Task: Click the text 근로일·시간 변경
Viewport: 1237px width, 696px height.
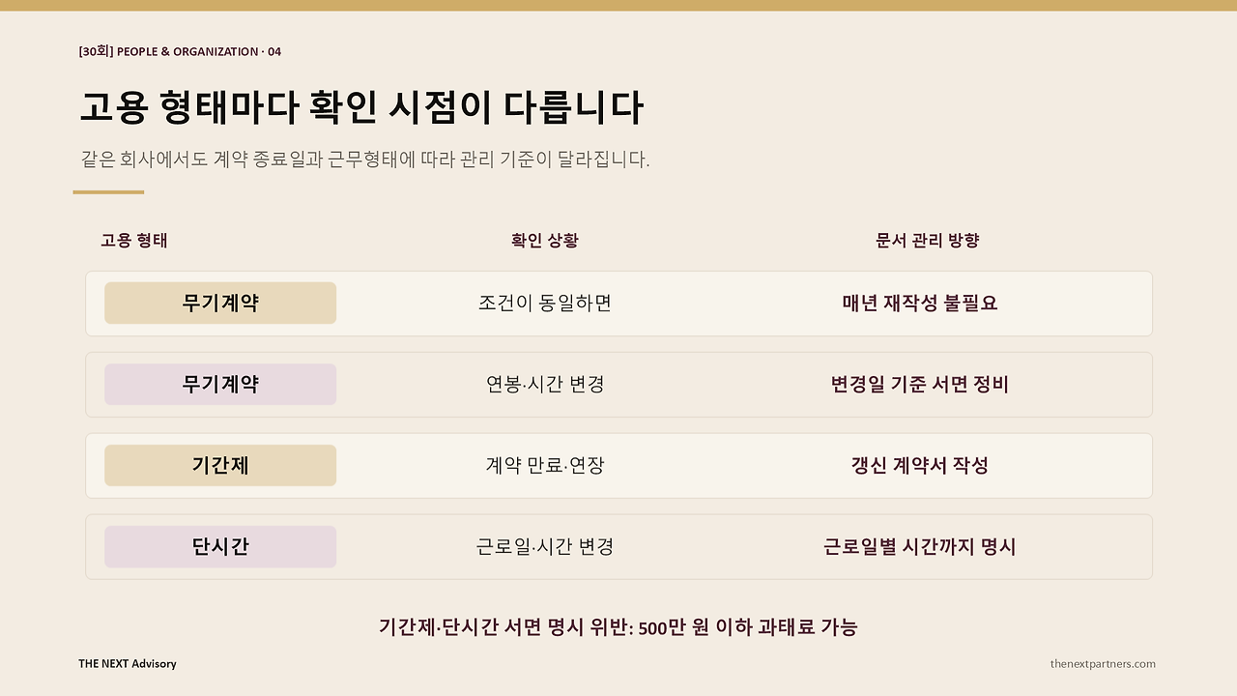Action: (x=545, y=546)
